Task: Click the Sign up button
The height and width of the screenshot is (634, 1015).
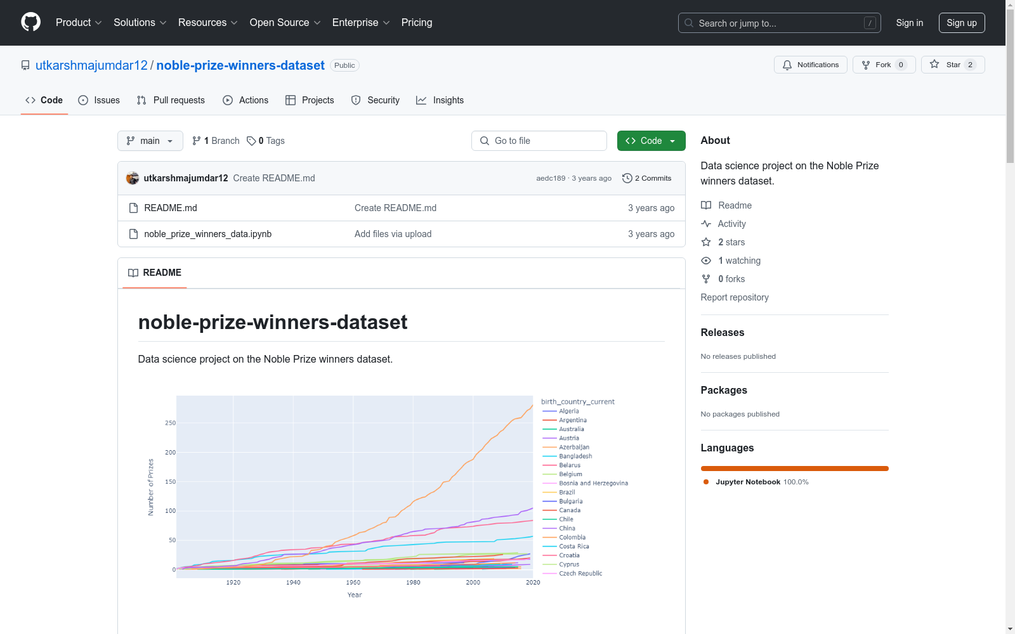Action: 962,23
